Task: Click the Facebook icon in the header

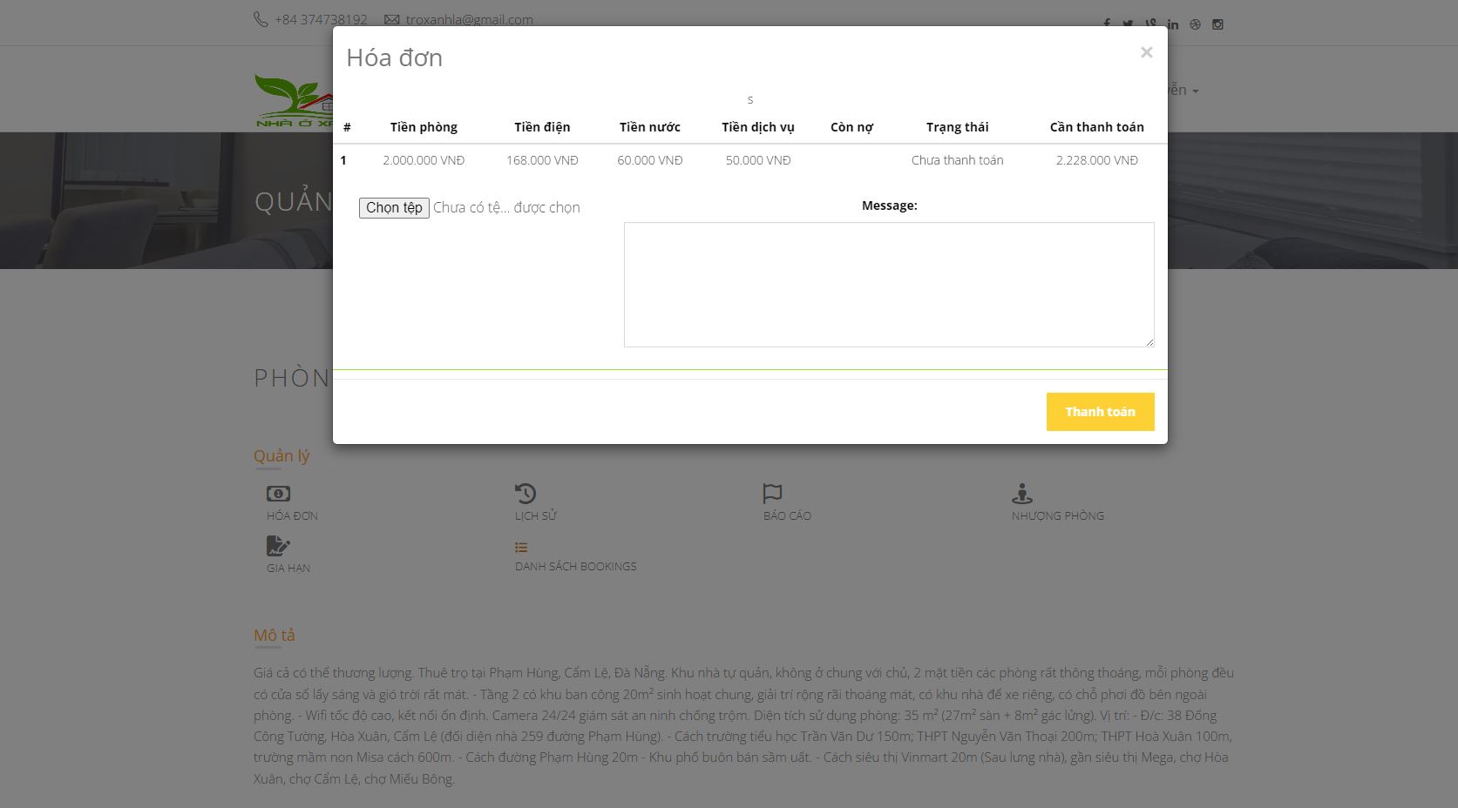Action: (1106, 24)
